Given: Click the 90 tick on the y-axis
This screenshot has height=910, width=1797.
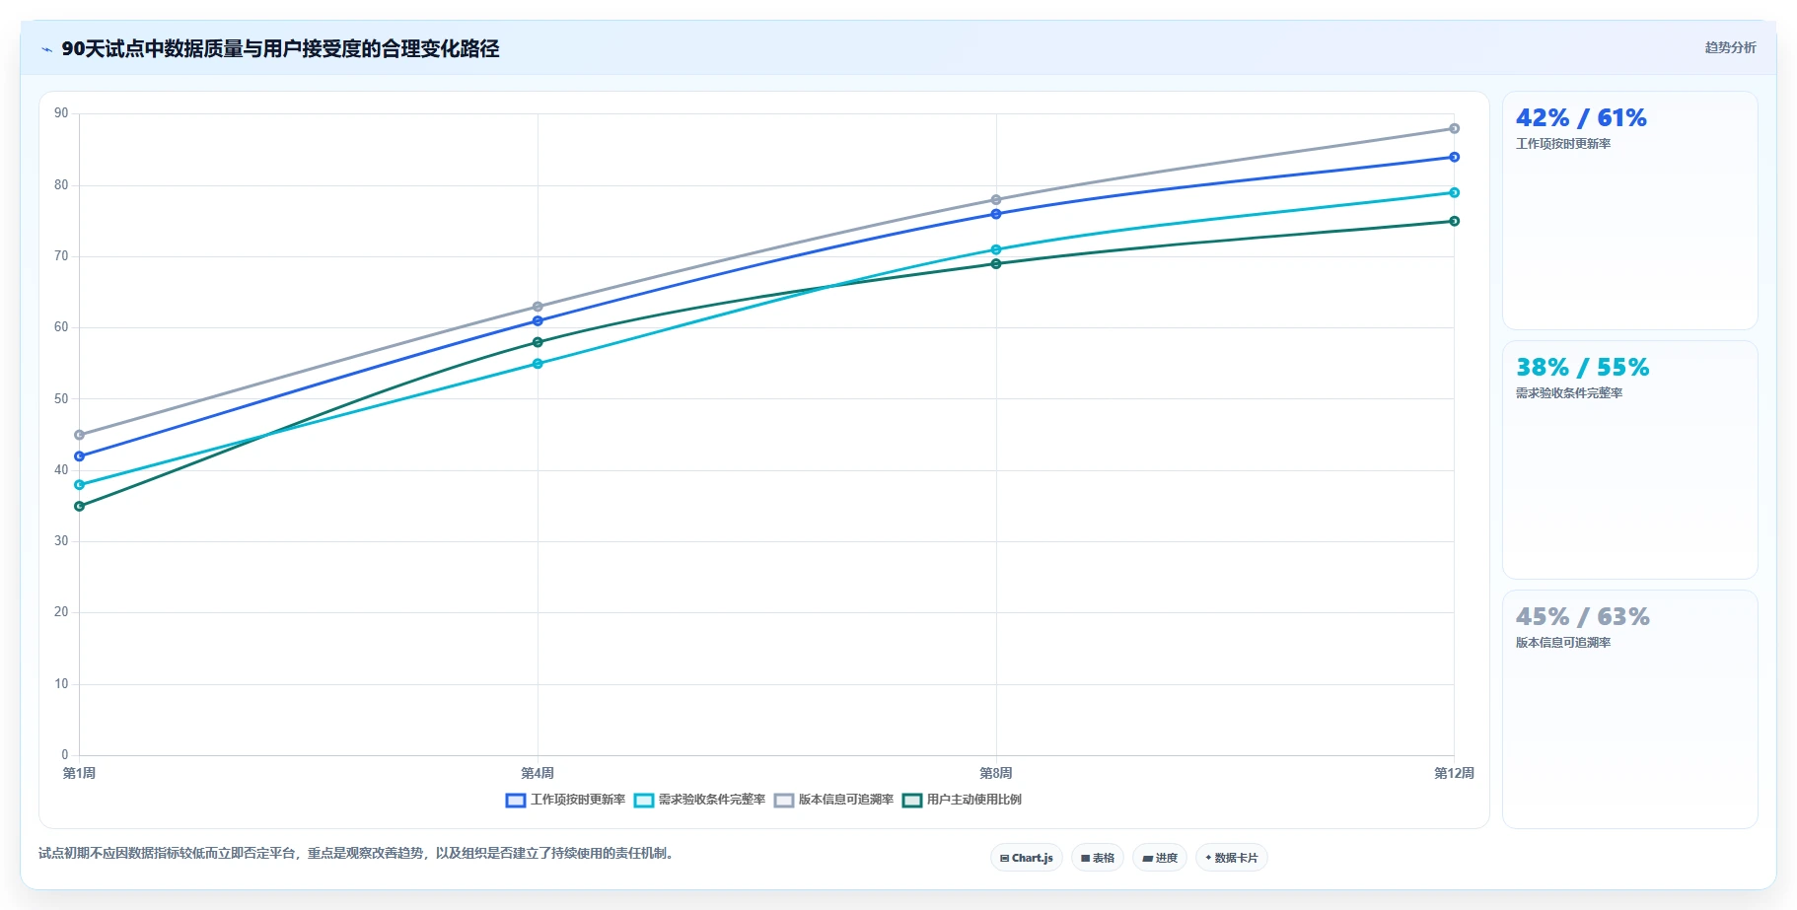Looking at the screenshot, I should (x=61, y=113).
